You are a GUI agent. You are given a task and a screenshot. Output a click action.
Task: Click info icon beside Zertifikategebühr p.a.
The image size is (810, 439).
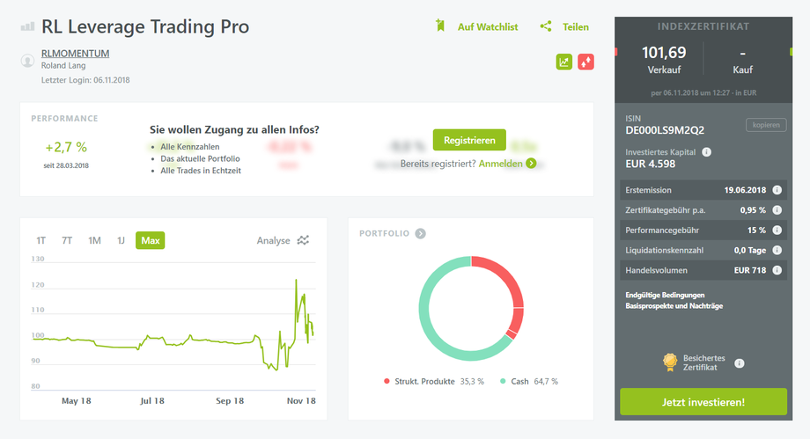click(x=777, y=210)
